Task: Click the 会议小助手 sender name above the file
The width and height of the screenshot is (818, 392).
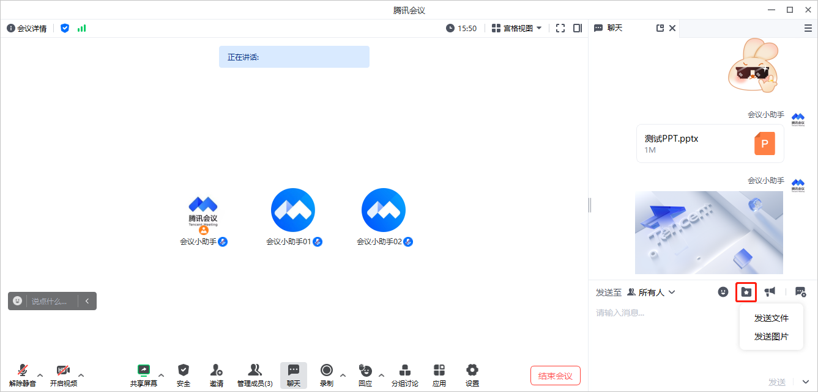Action: [765, 114]
